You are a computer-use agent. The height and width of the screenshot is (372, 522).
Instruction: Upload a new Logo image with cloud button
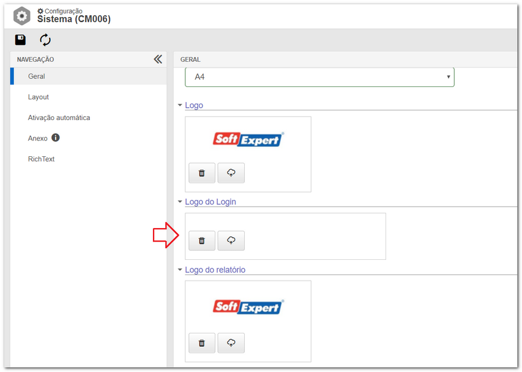pos(231,173)
